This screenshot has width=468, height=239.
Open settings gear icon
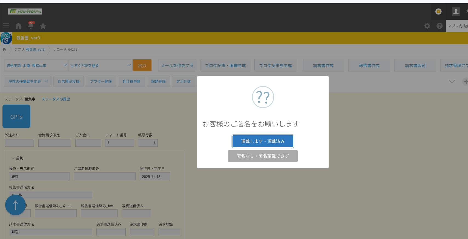pos(427,26)
